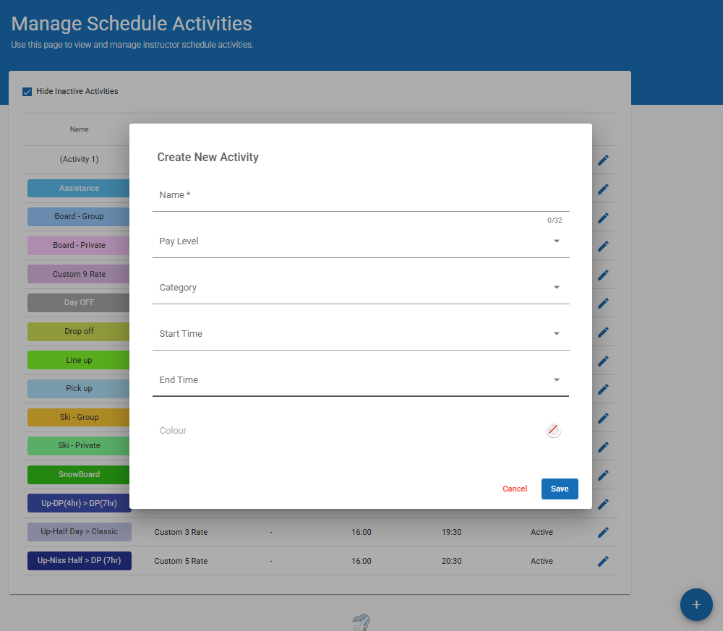This screenshot has width=723, height=631.
Task: Edit the Up-Half Day > Classic activity
Action: (x=603, y=533)
